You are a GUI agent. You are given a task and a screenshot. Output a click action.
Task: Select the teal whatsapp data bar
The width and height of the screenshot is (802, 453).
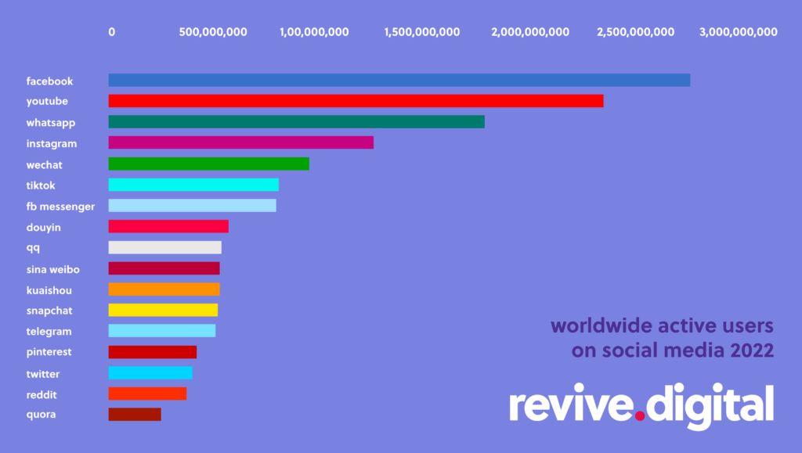coord(297,121)
